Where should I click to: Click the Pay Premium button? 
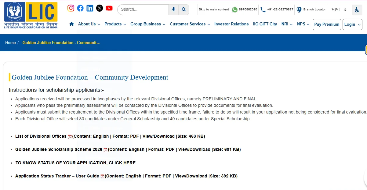click(327, 24)
